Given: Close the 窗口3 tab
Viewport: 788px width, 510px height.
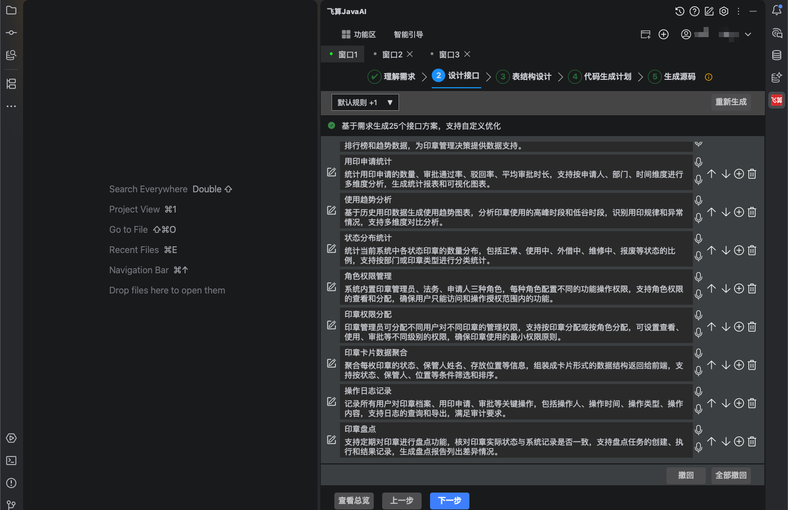Looking at the screenshot, I should 467,54.
